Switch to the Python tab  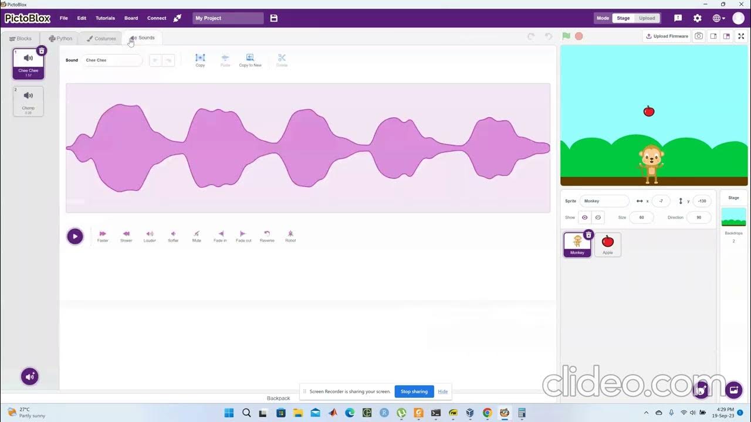pos(60,39)
